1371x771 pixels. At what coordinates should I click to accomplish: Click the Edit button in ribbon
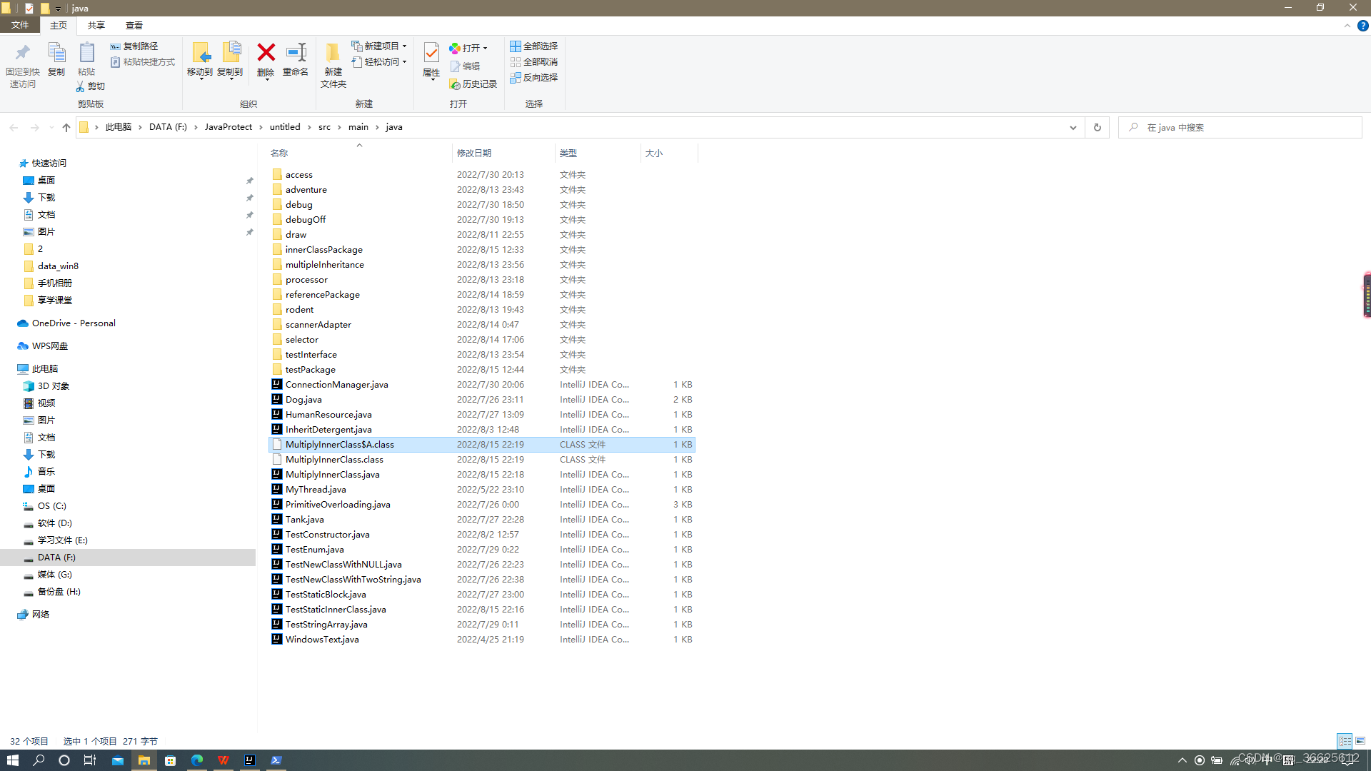[465, 66]
